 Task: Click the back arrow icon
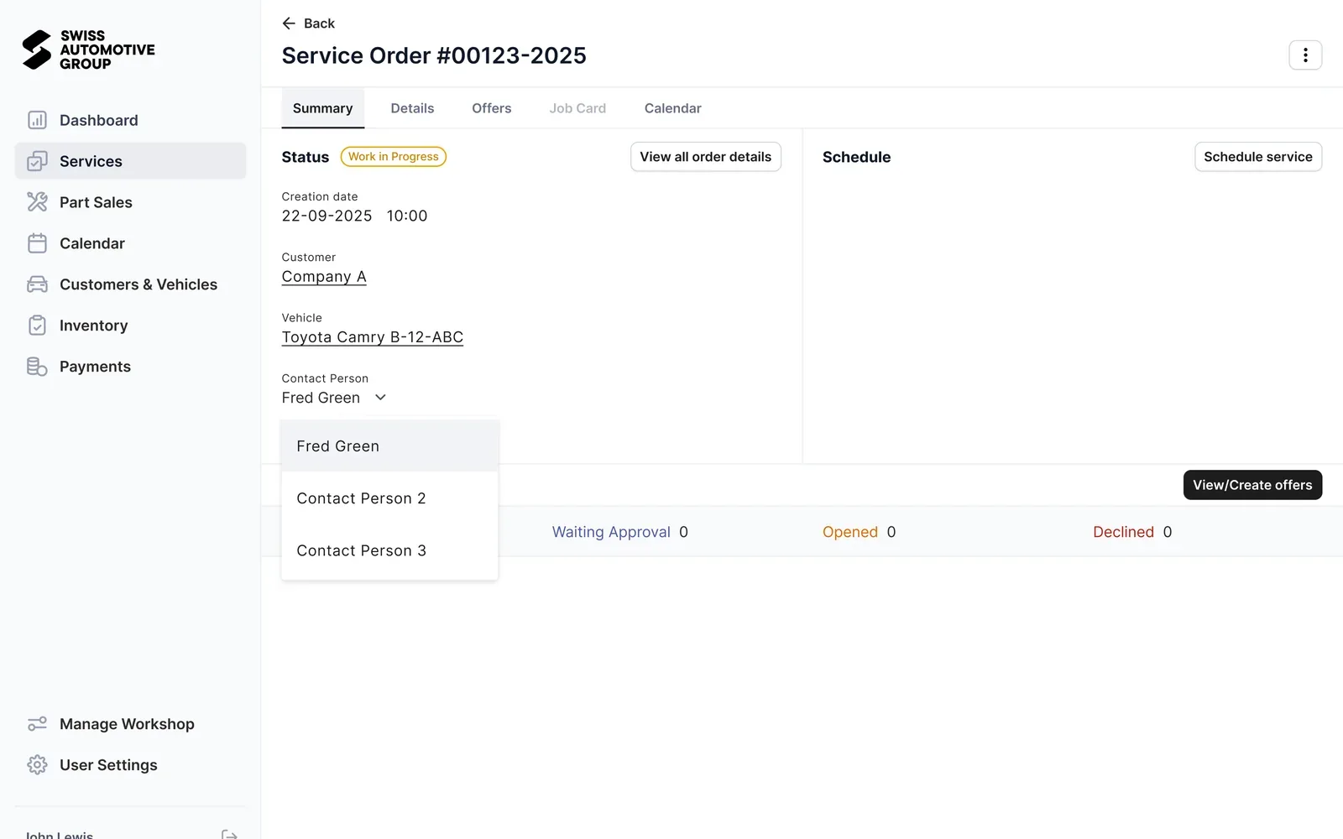coord(289,23)
